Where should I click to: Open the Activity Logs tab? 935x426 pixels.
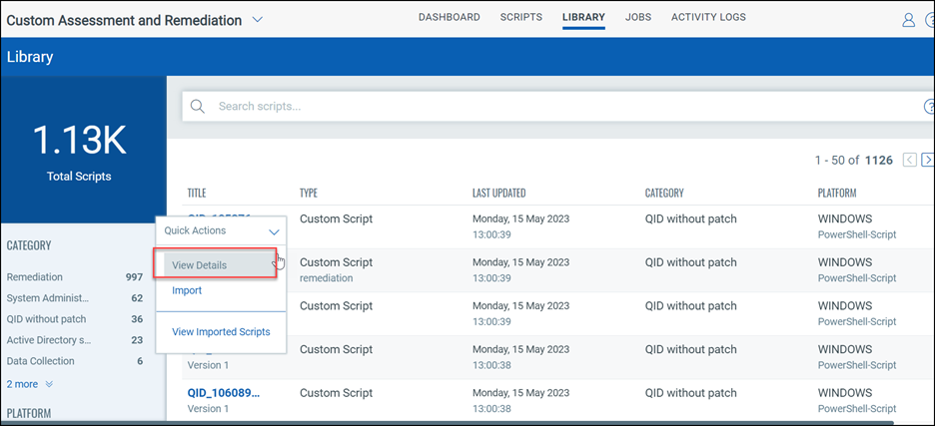click(x=708, y=17)
